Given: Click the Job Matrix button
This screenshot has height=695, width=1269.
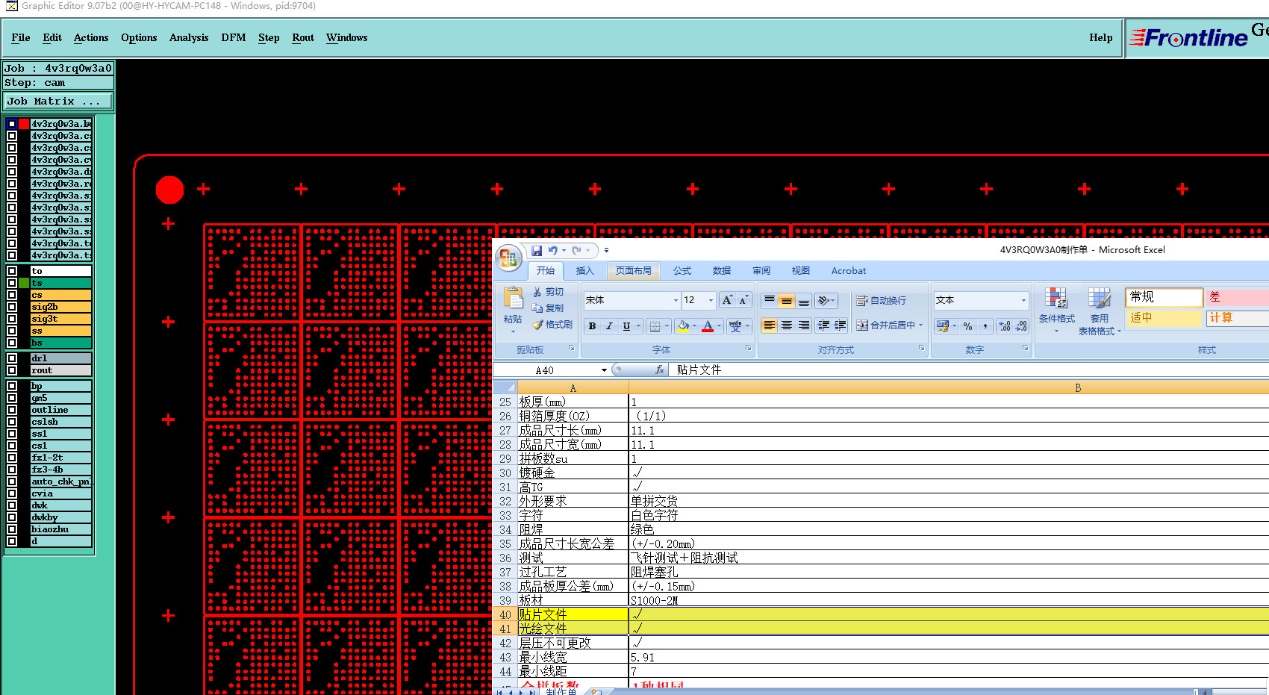Looking at the screenshot, I should (59, 102).
